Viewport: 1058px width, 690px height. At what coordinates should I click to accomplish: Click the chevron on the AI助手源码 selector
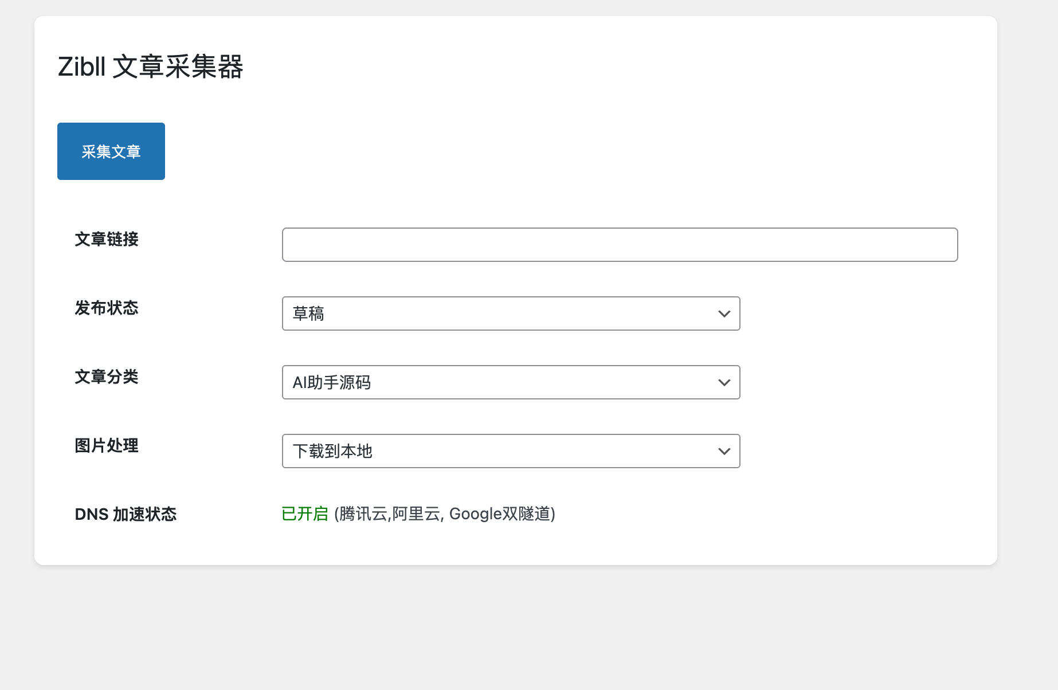point(724,382)
